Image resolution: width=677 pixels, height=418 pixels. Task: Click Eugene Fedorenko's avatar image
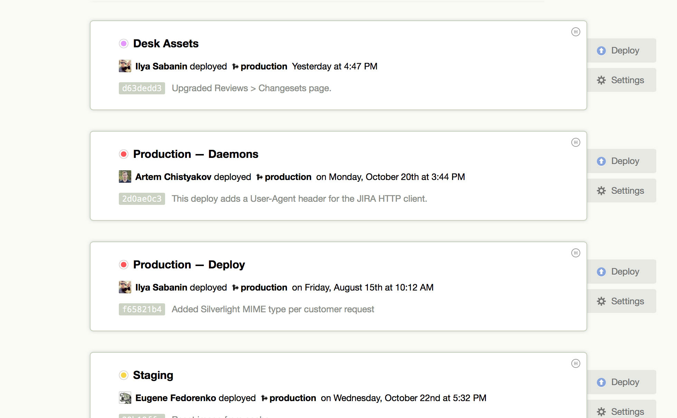point(125,398)
